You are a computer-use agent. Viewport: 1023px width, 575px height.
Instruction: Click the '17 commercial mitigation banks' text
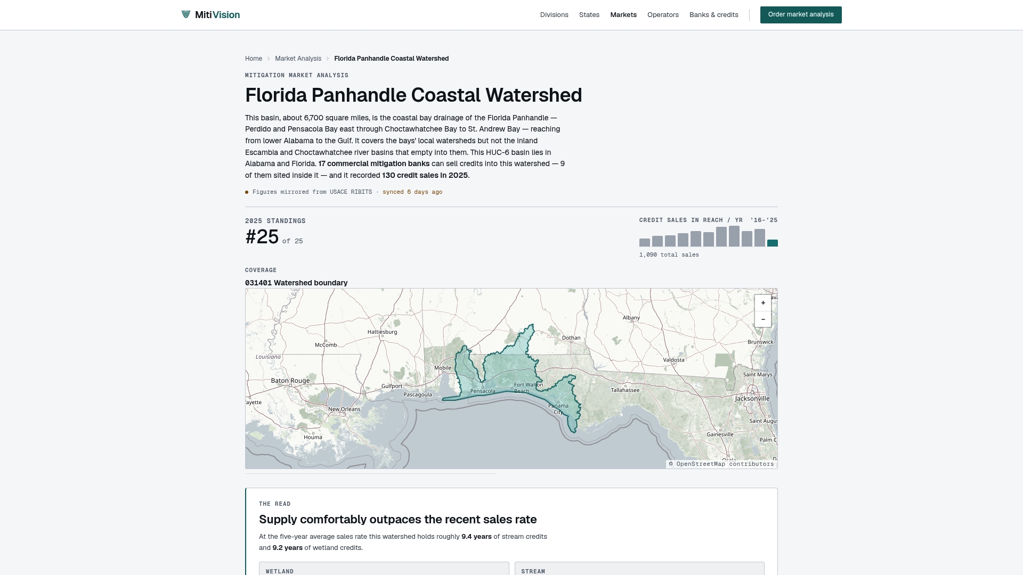pos(374,163)
